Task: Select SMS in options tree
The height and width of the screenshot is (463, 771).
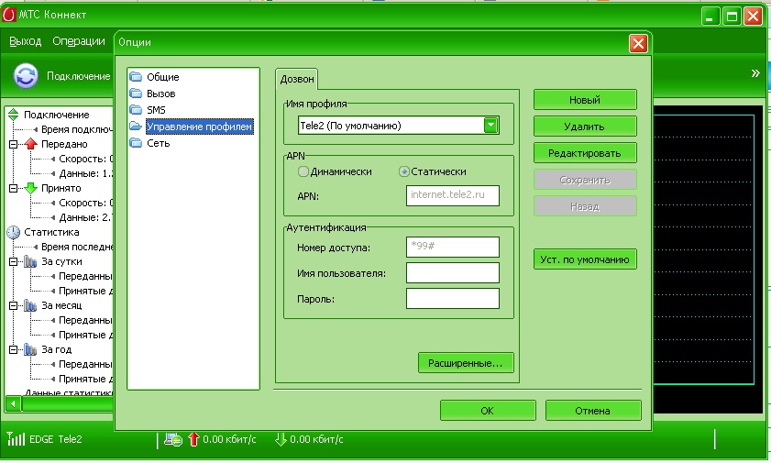Action: 156,110
